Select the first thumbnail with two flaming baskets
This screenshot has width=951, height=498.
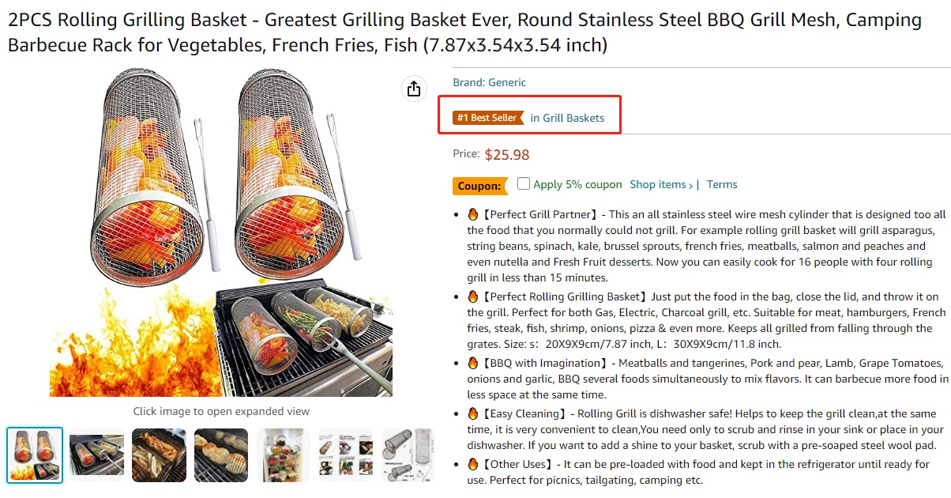click(x=35, y=455)
